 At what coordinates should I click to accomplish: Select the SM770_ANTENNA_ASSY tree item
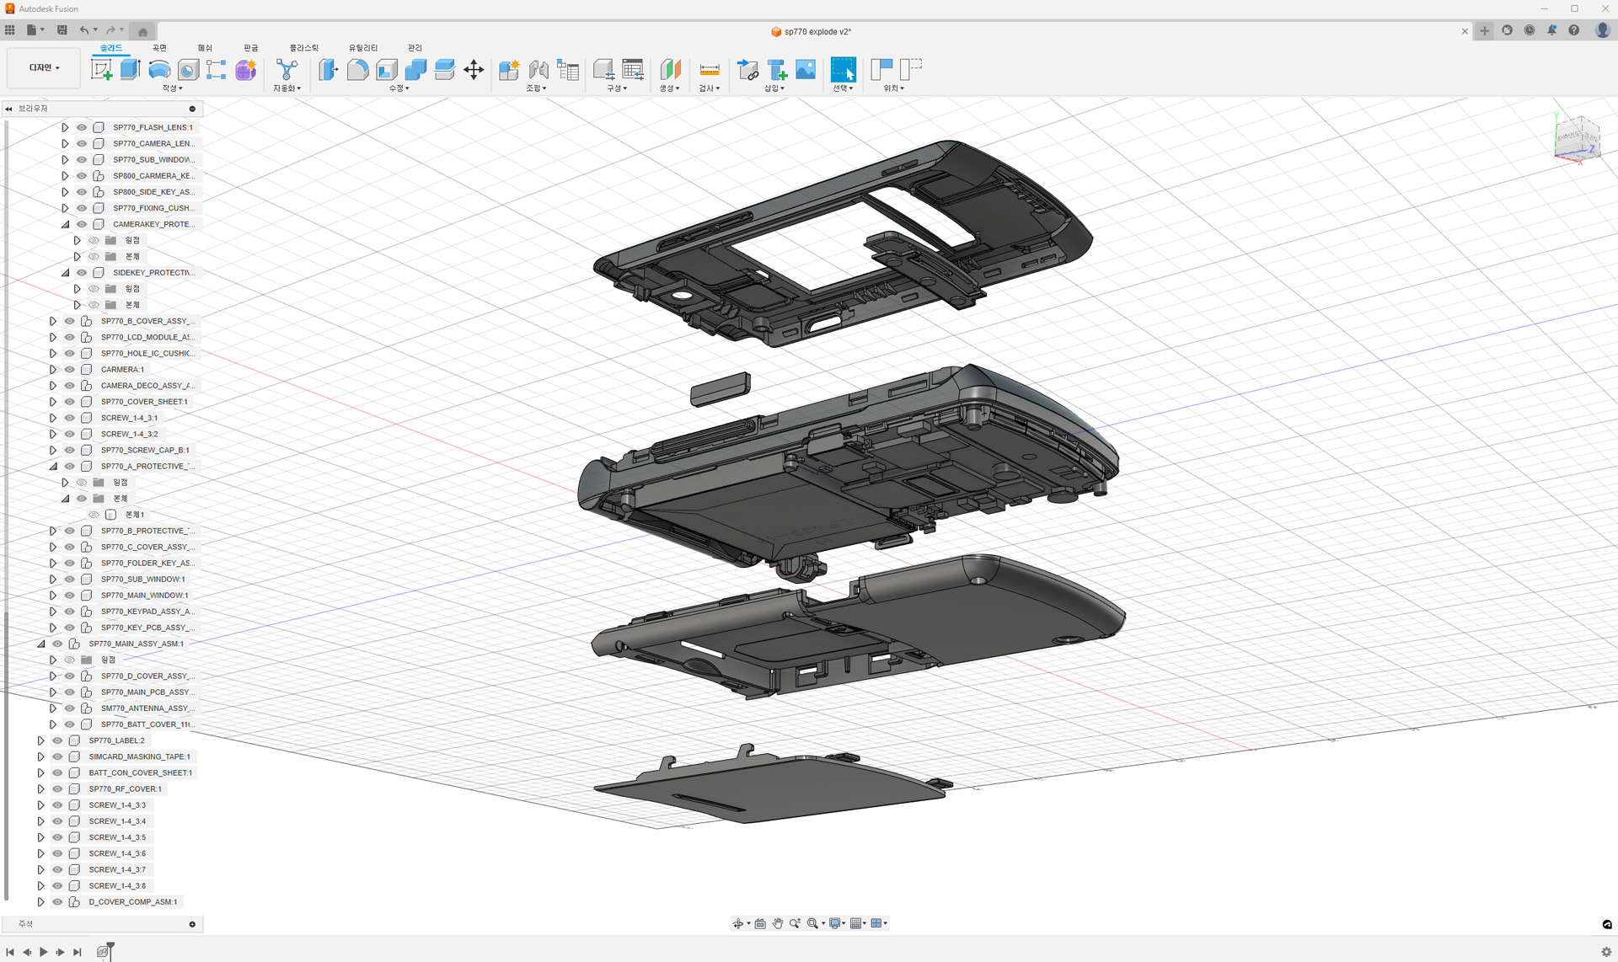[x=147, y=708]
